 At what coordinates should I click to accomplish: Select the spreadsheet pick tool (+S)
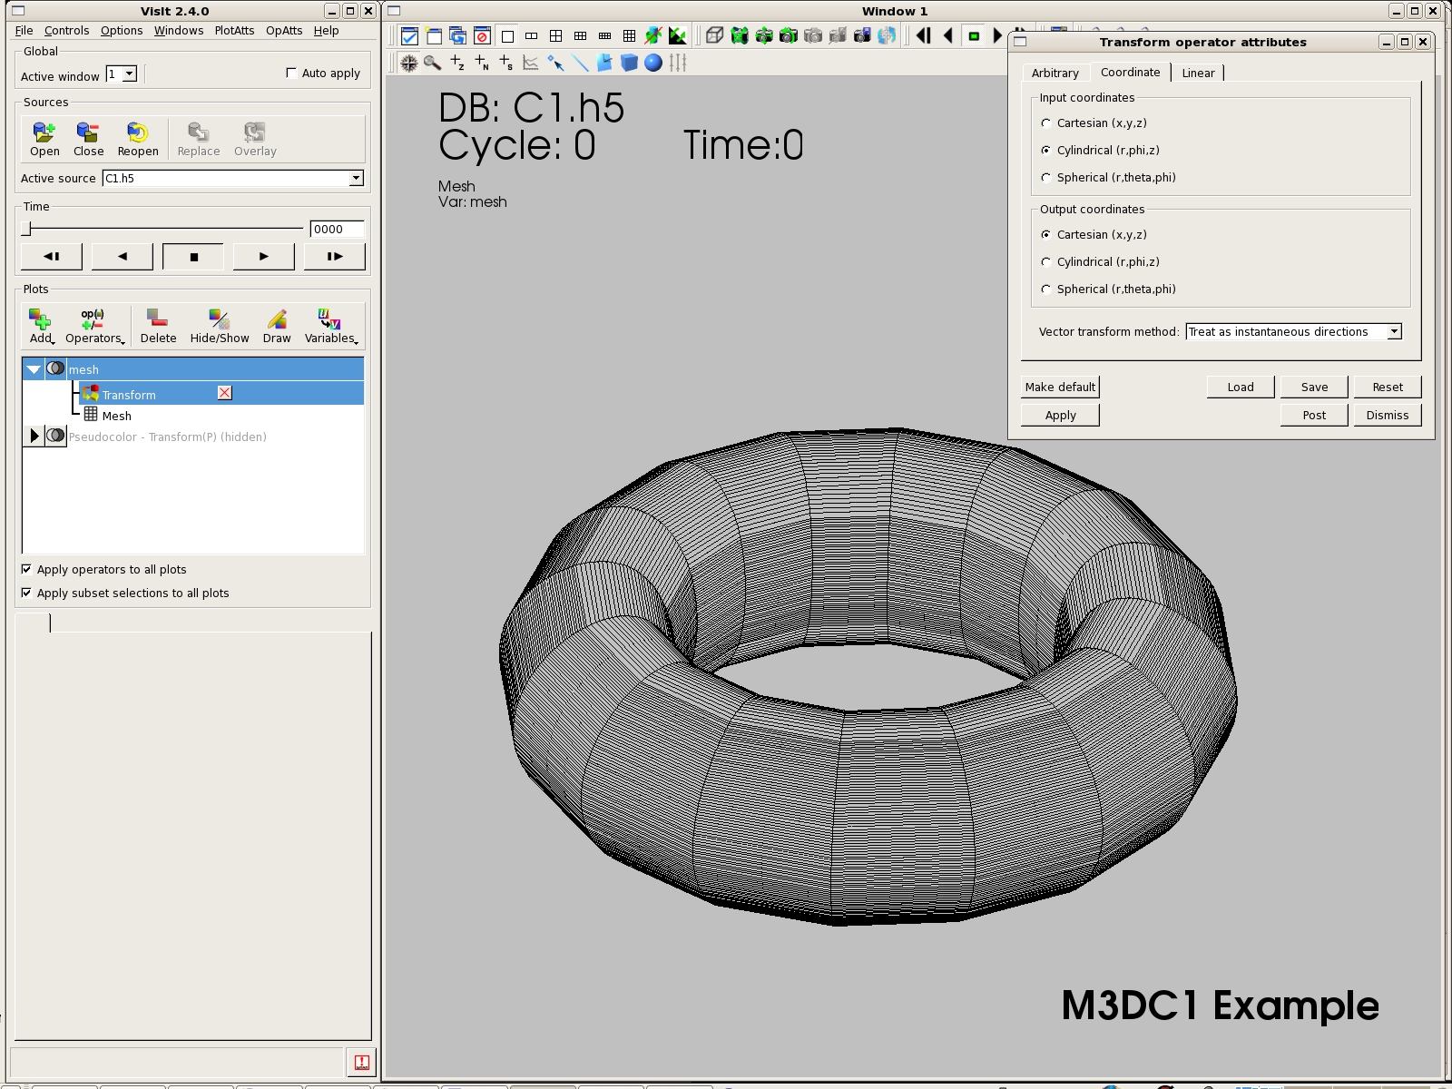[x=506, y=63]
